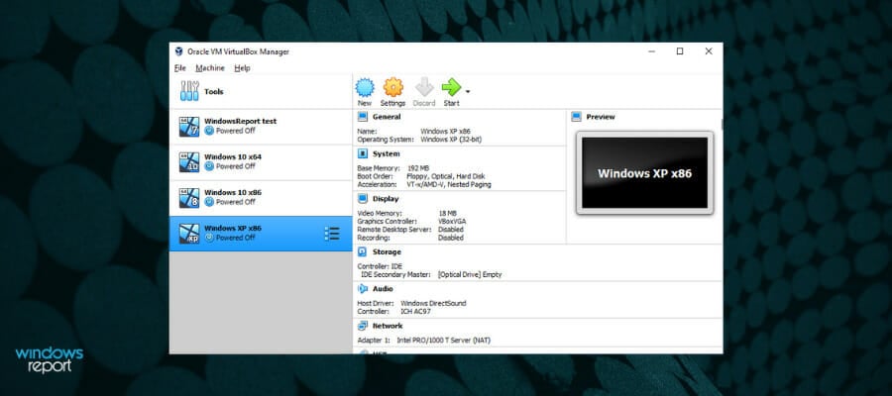Click the Windows DirectSound host driver value
892x396 pixels.
(x=433, y=303)
